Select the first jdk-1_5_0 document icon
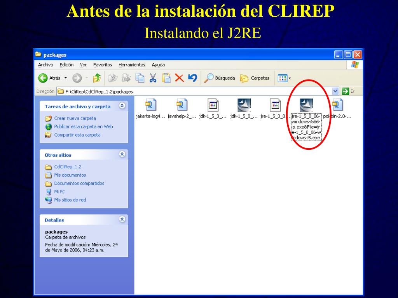 click(213, 105)
